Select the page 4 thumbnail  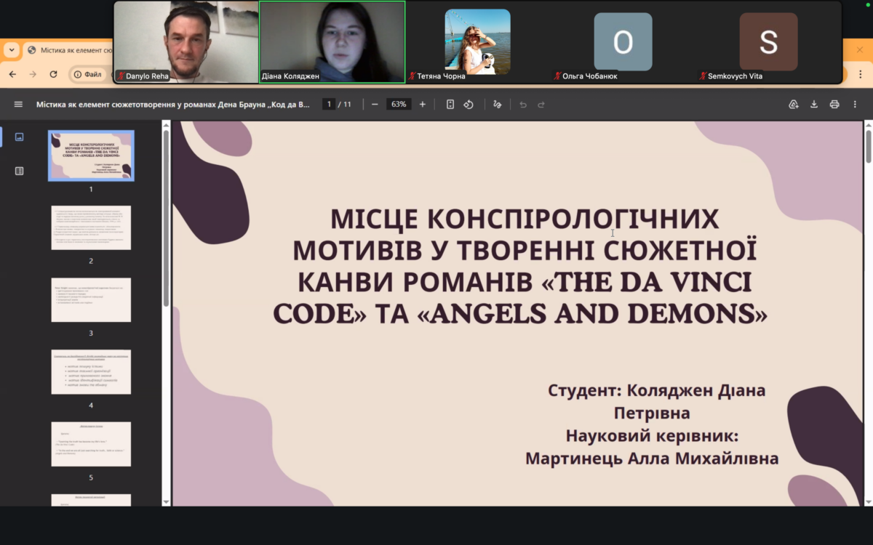91,371
